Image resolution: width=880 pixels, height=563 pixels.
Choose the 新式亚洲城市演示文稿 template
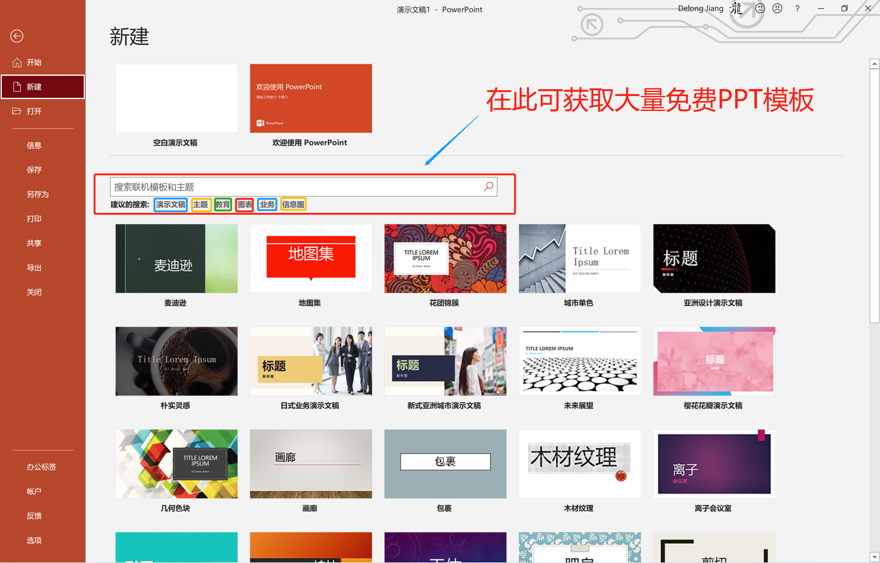pyautogui.click(x=446, y=361)
